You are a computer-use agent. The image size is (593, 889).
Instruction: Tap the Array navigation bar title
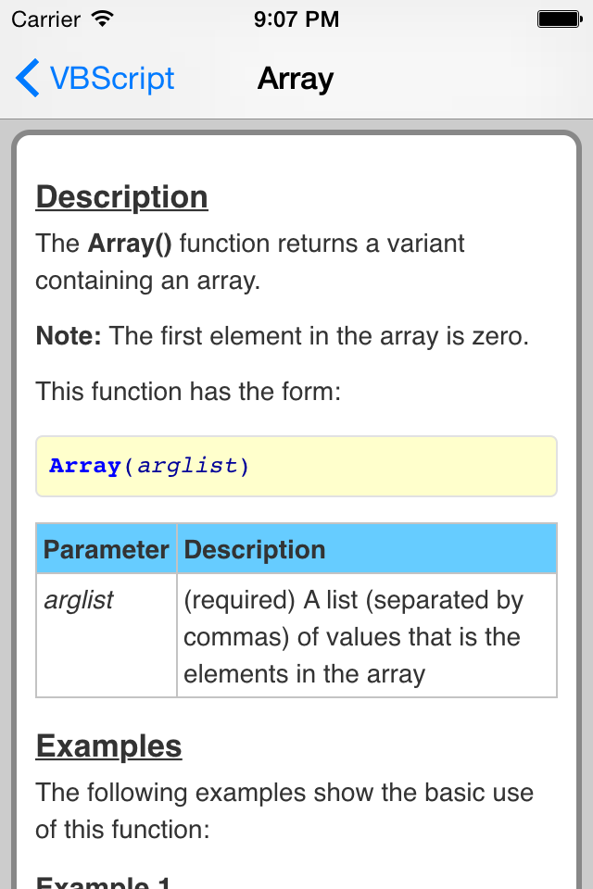[296, 79]
